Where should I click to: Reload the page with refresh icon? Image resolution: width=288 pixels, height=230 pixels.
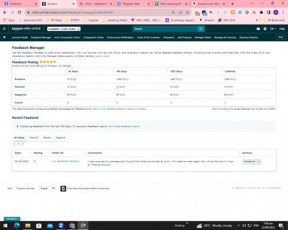(19, 13)
